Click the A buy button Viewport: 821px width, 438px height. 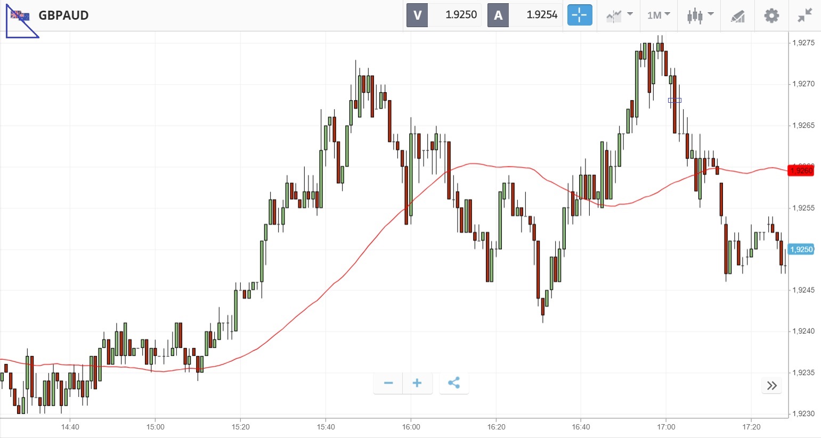coord(498,15)
